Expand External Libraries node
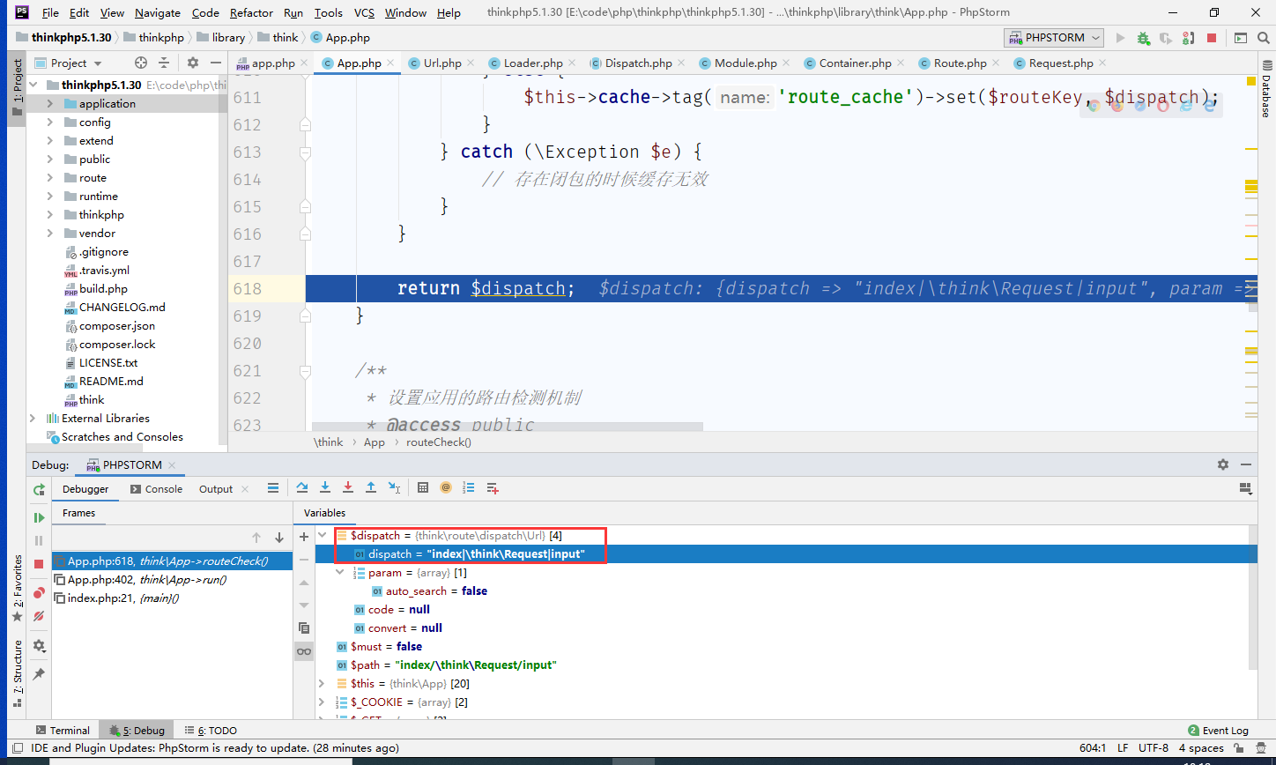 pyautogui.click(x=33, y=418)
